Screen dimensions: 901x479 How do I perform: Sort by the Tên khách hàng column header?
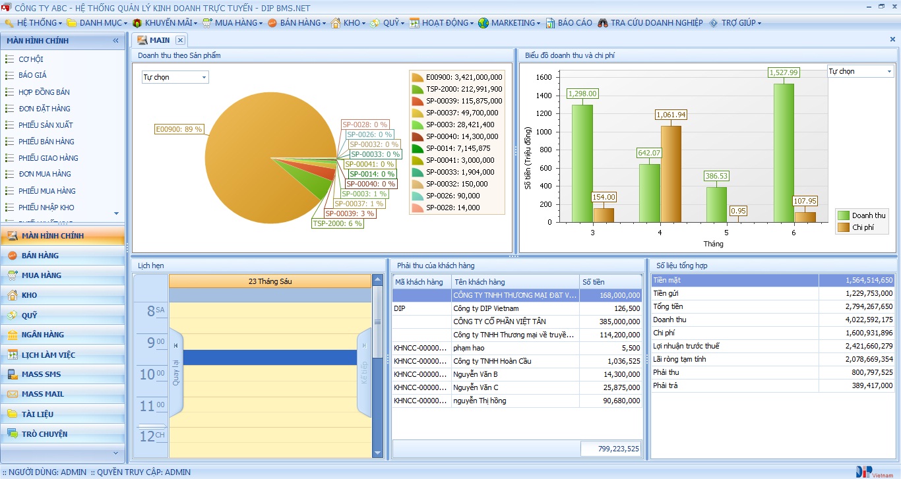[515, 282]
